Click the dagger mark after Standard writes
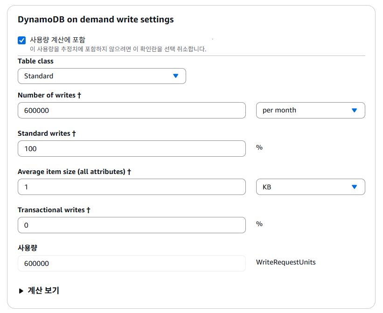Image resolution: width=383 pixels, height=313 pixels. click(x=74, y=133)
